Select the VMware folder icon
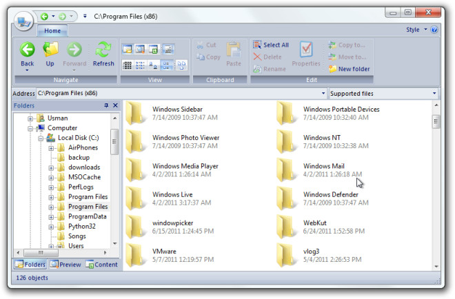The height and width of the screenshot is (299, 455). point(135,256)
